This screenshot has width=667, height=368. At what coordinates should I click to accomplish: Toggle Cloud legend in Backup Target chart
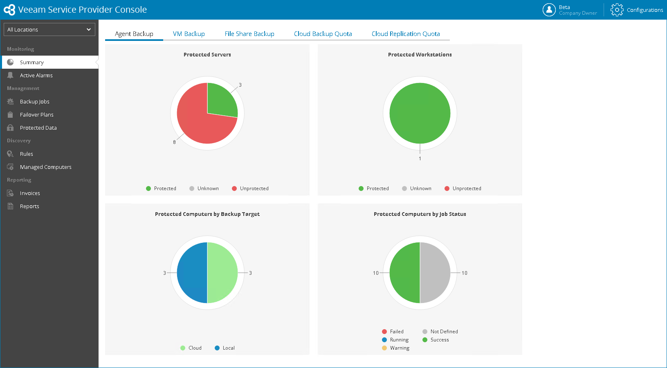tap(191, 348)
